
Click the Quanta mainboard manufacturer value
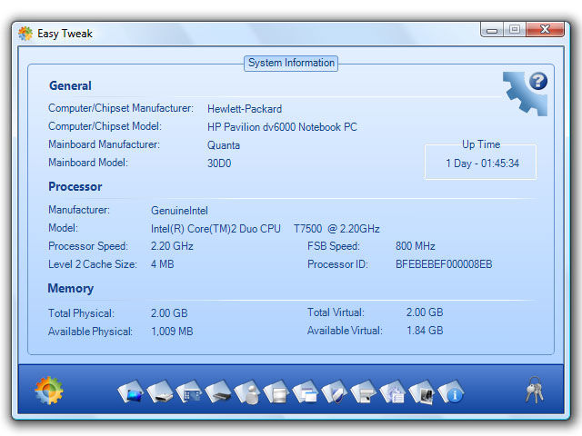pyautogui.click(x=224, y=145)
